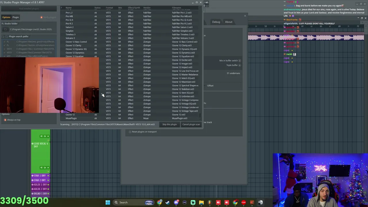Close the audio settings window with X

[x=245, y=16]
